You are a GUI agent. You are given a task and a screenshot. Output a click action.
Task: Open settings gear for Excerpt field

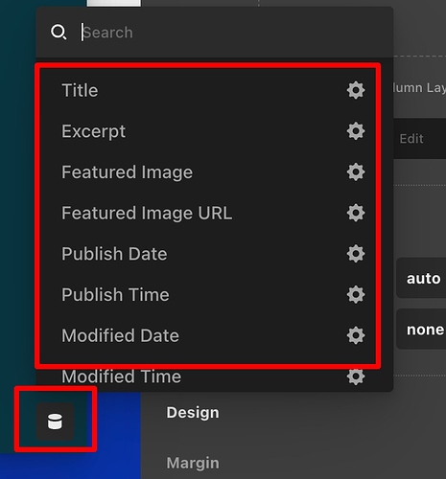[x=356, y=131]
